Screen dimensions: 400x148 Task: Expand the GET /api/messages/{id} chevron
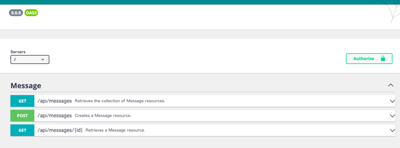click(392, 130)
